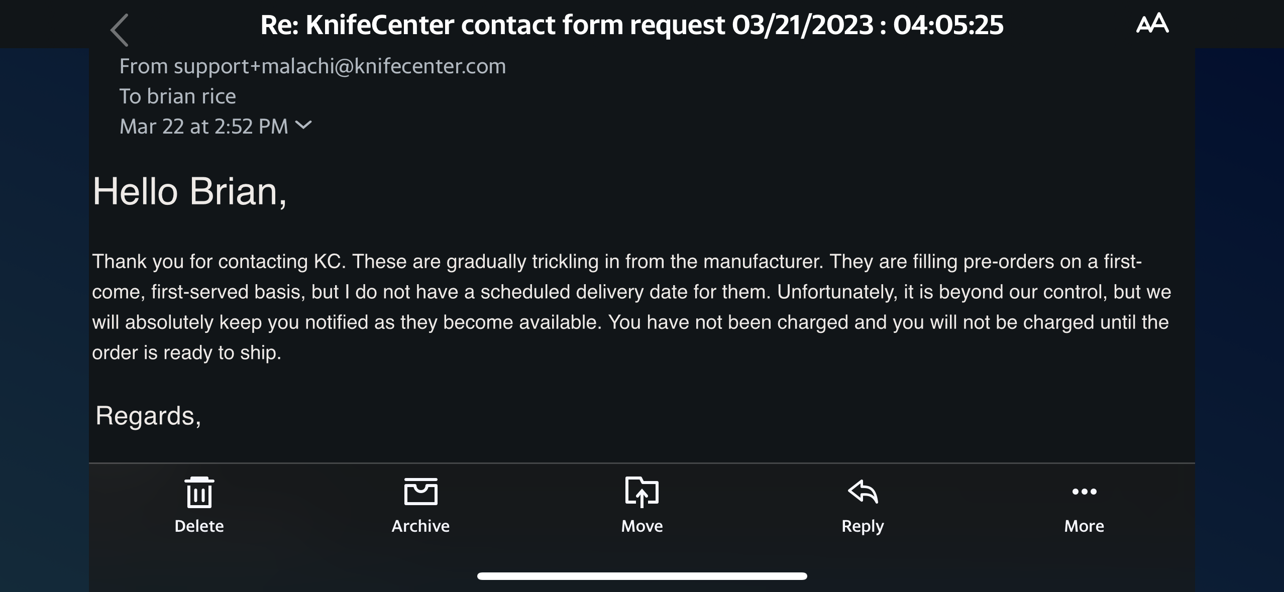Click the 'Mar 22 at 2:52 PM' timestamp
Viewport: 1284px width, 592px height.
click(203, 127)
